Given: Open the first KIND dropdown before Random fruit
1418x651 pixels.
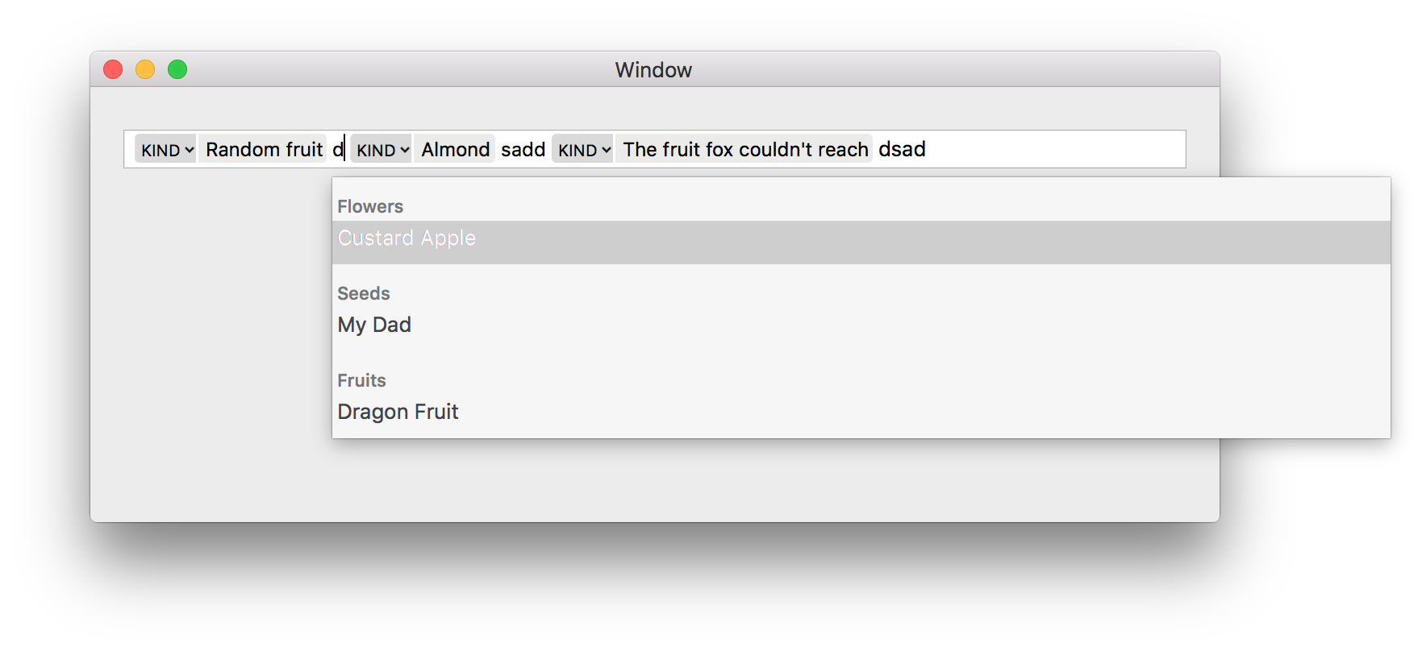Looking at the screenshot, I should tap(165, 149).
